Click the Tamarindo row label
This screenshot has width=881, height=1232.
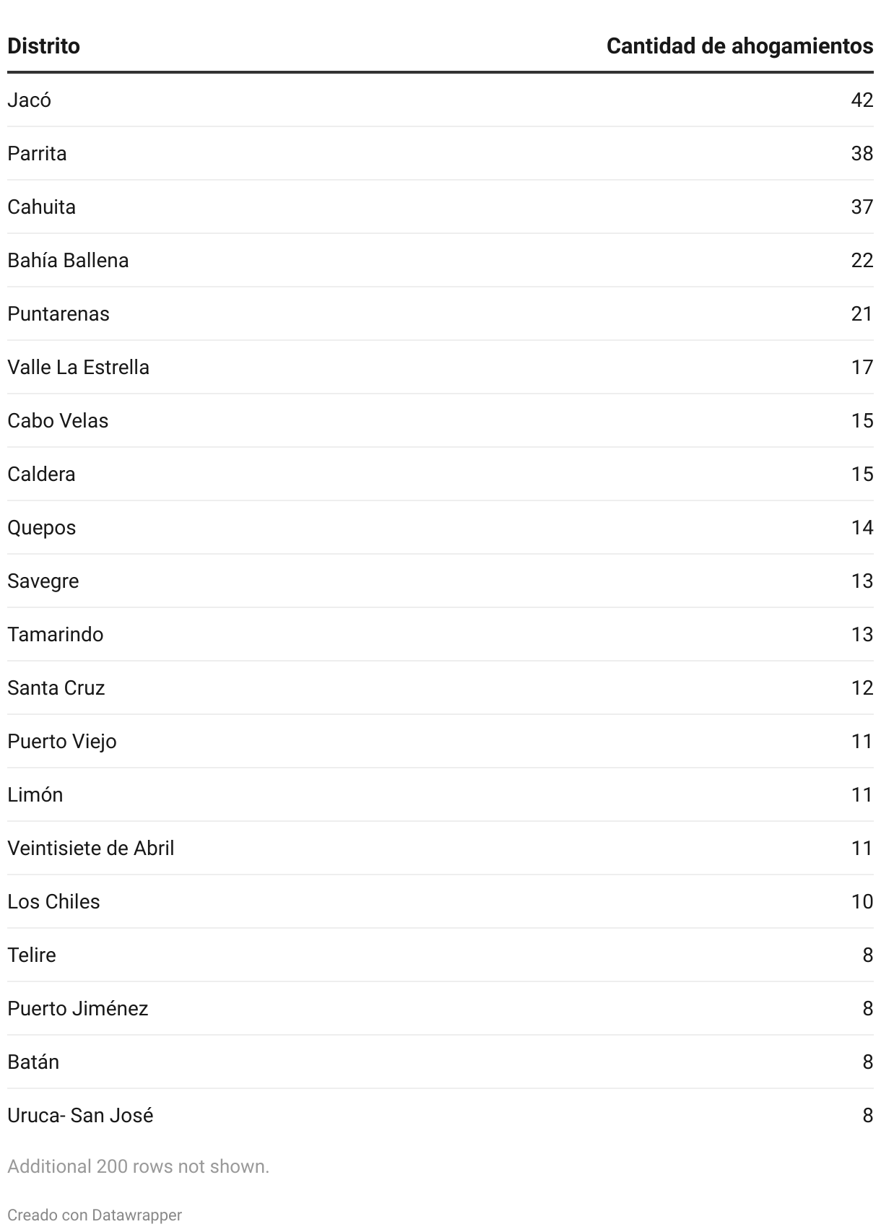point(55,634)
